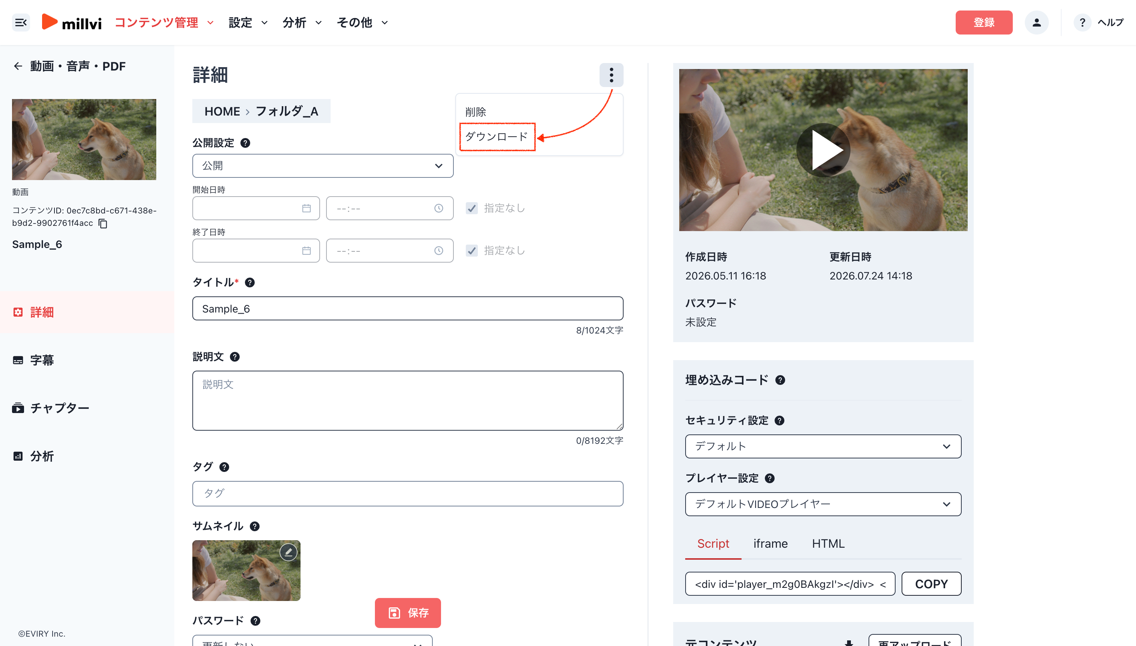1136x646 pixels.
Task: Click the millvi logo
Action: 71,23
